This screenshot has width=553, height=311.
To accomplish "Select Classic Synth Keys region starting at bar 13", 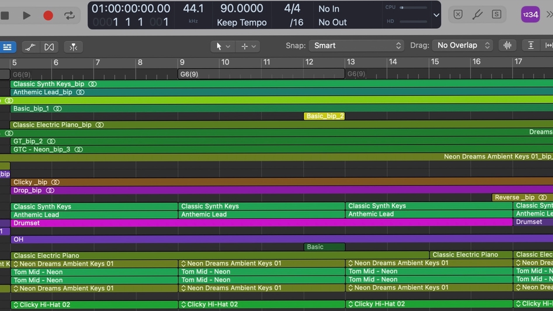I will tap(429, 206).
